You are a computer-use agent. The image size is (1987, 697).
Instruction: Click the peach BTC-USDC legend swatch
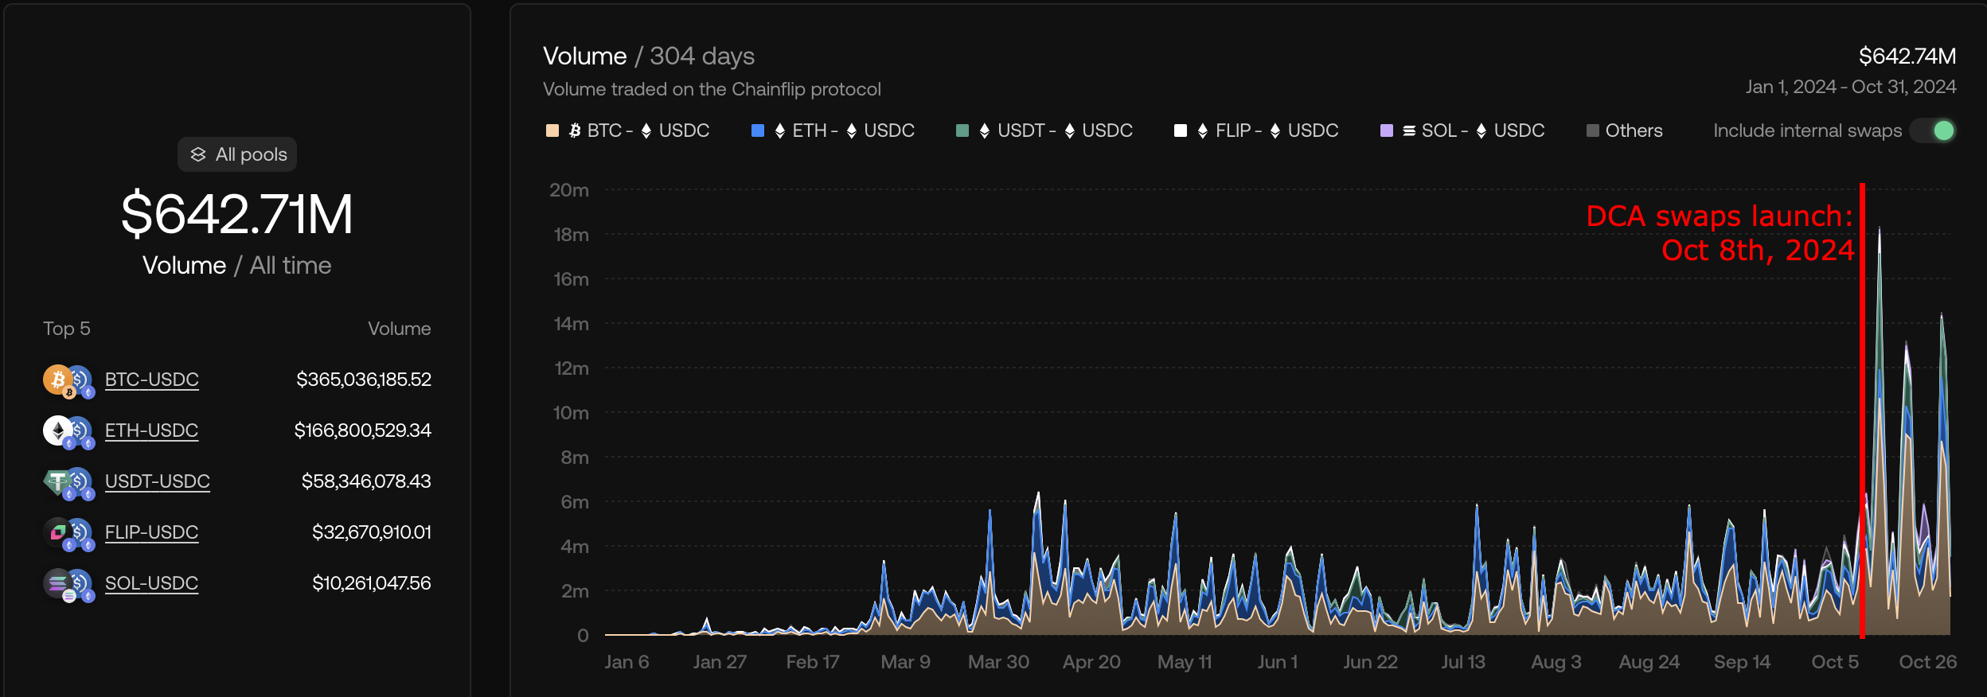(x=552, y=130)
